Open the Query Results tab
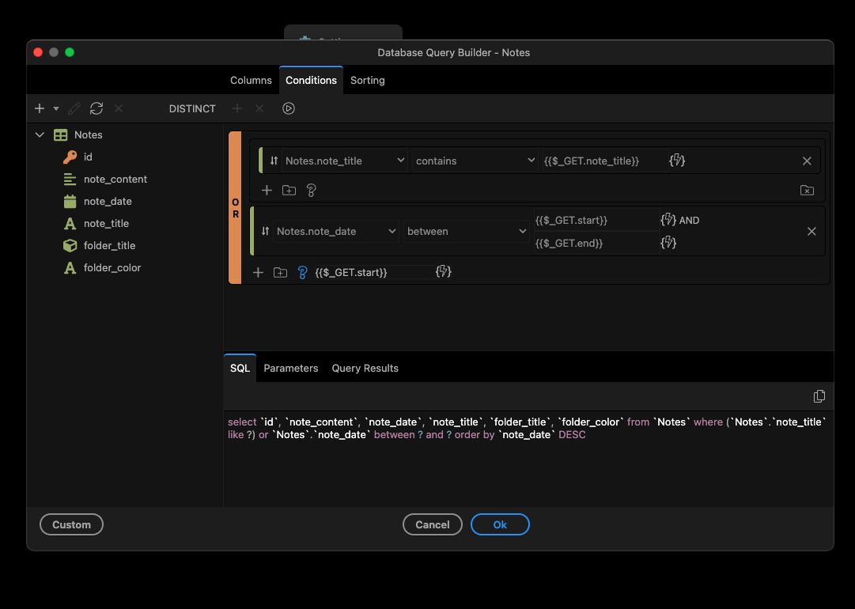The height and width of the screenshot is (609, 855). tap(365, 369)
